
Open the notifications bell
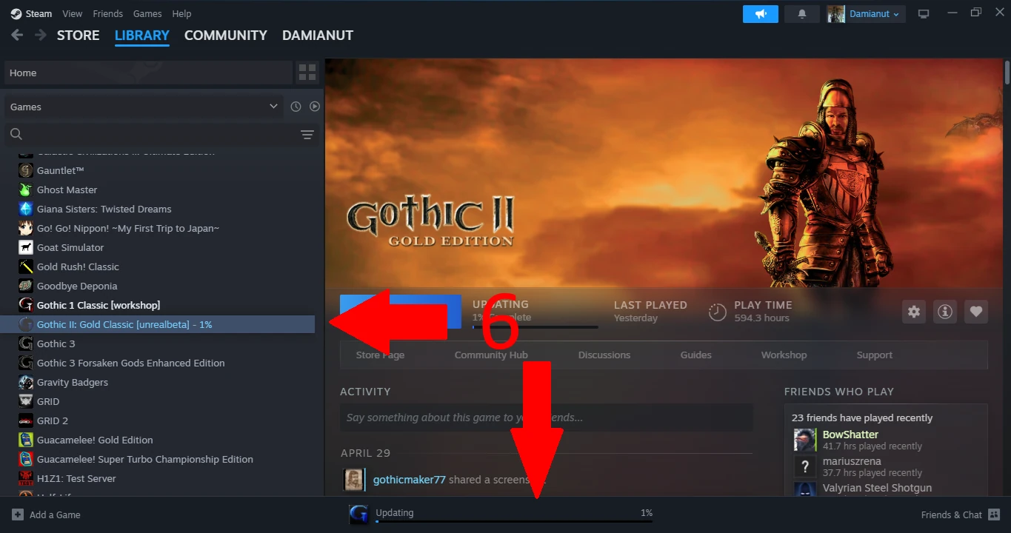click(x=801, y=14)
